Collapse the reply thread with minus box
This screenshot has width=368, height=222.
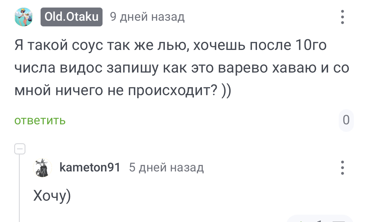20,149
